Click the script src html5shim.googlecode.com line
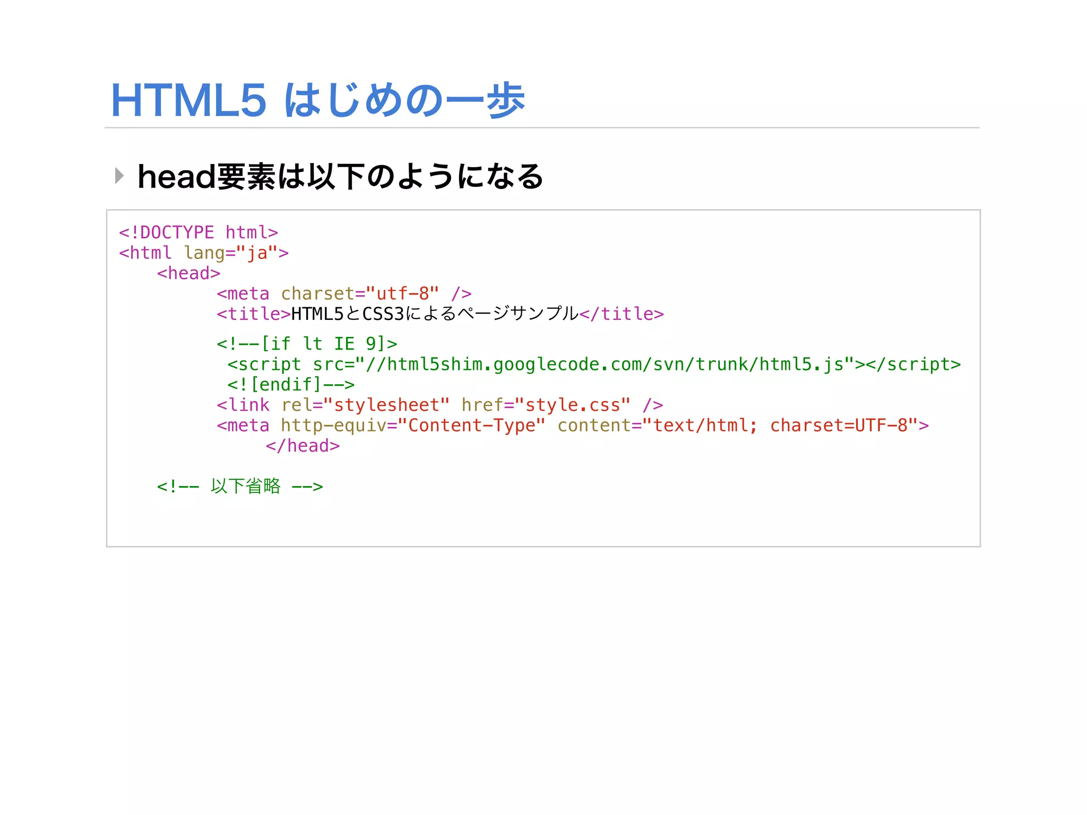Screen dimensions: 1087x815 pos(594,365)
